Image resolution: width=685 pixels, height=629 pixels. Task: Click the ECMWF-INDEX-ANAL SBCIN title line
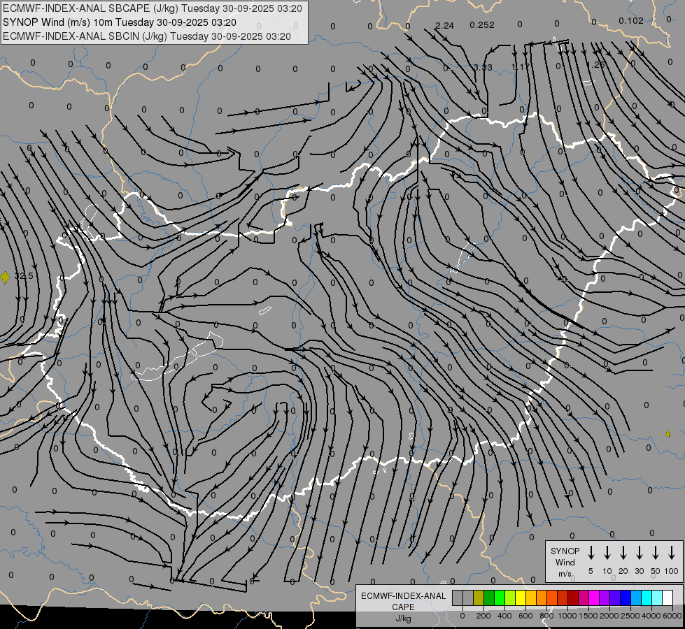click(x=147, y=36)
